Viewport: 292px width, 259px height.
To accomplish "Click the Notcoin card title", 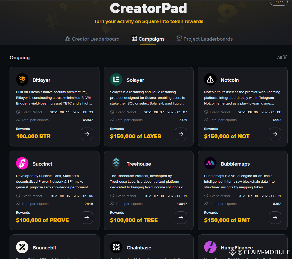I will pos(230,80).
